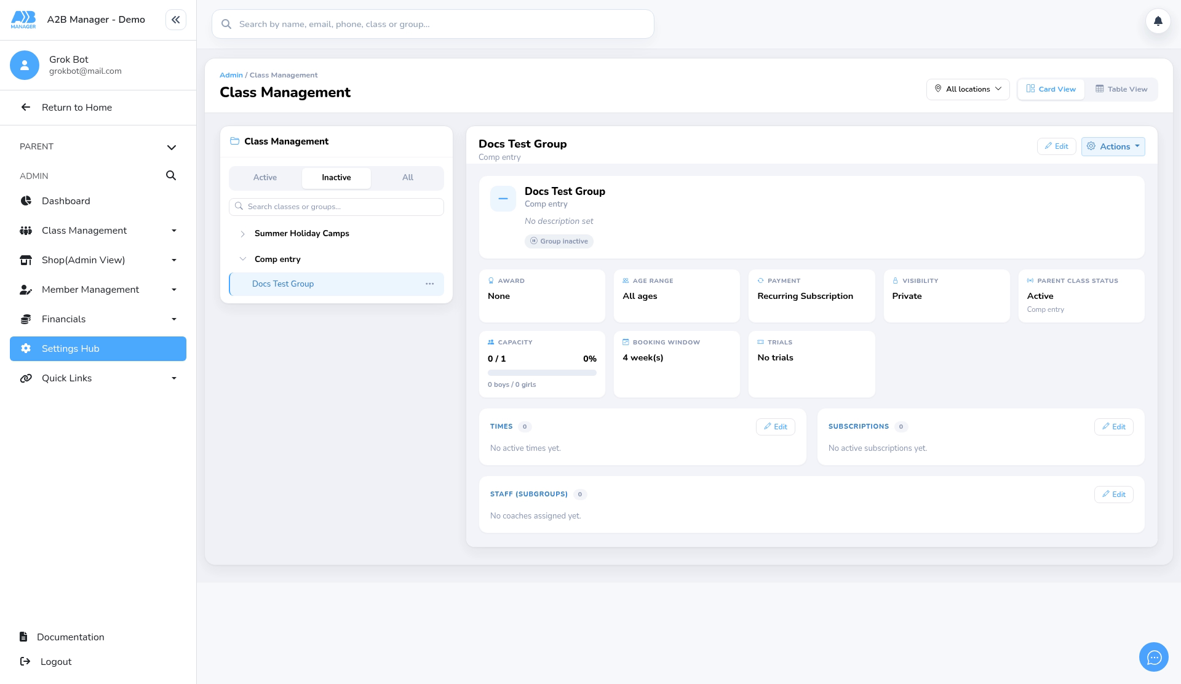Image resolution: width=1181 pixels, height=684 pixels.
Task: Click the Shop storefront icon
Action: coord(26,260)
